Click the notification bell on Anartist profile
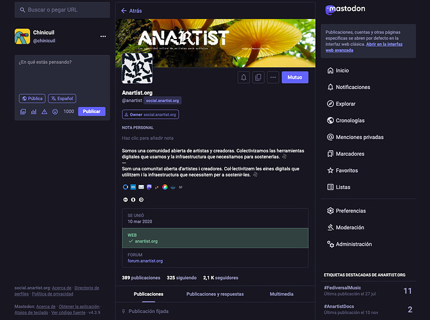430x320 pixels. (x=244, y=77)
